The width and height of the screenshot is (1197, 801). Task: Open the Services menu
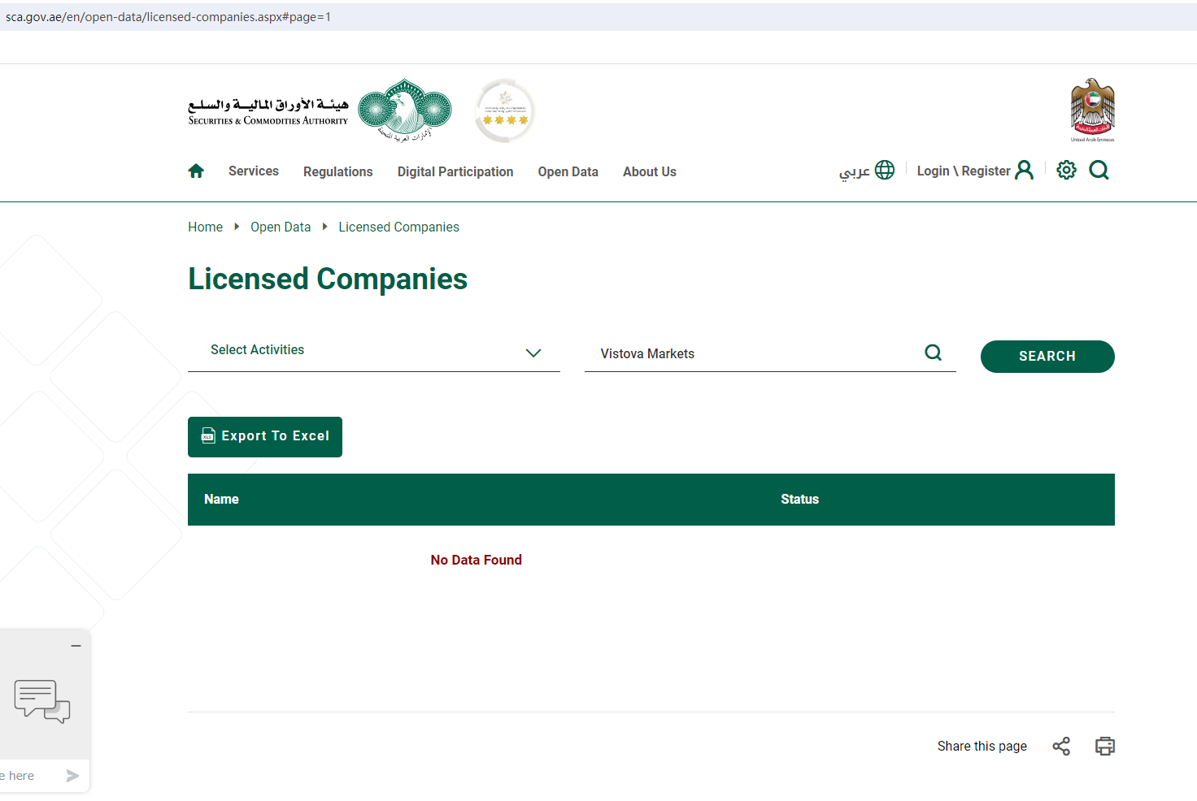(253, 171)
